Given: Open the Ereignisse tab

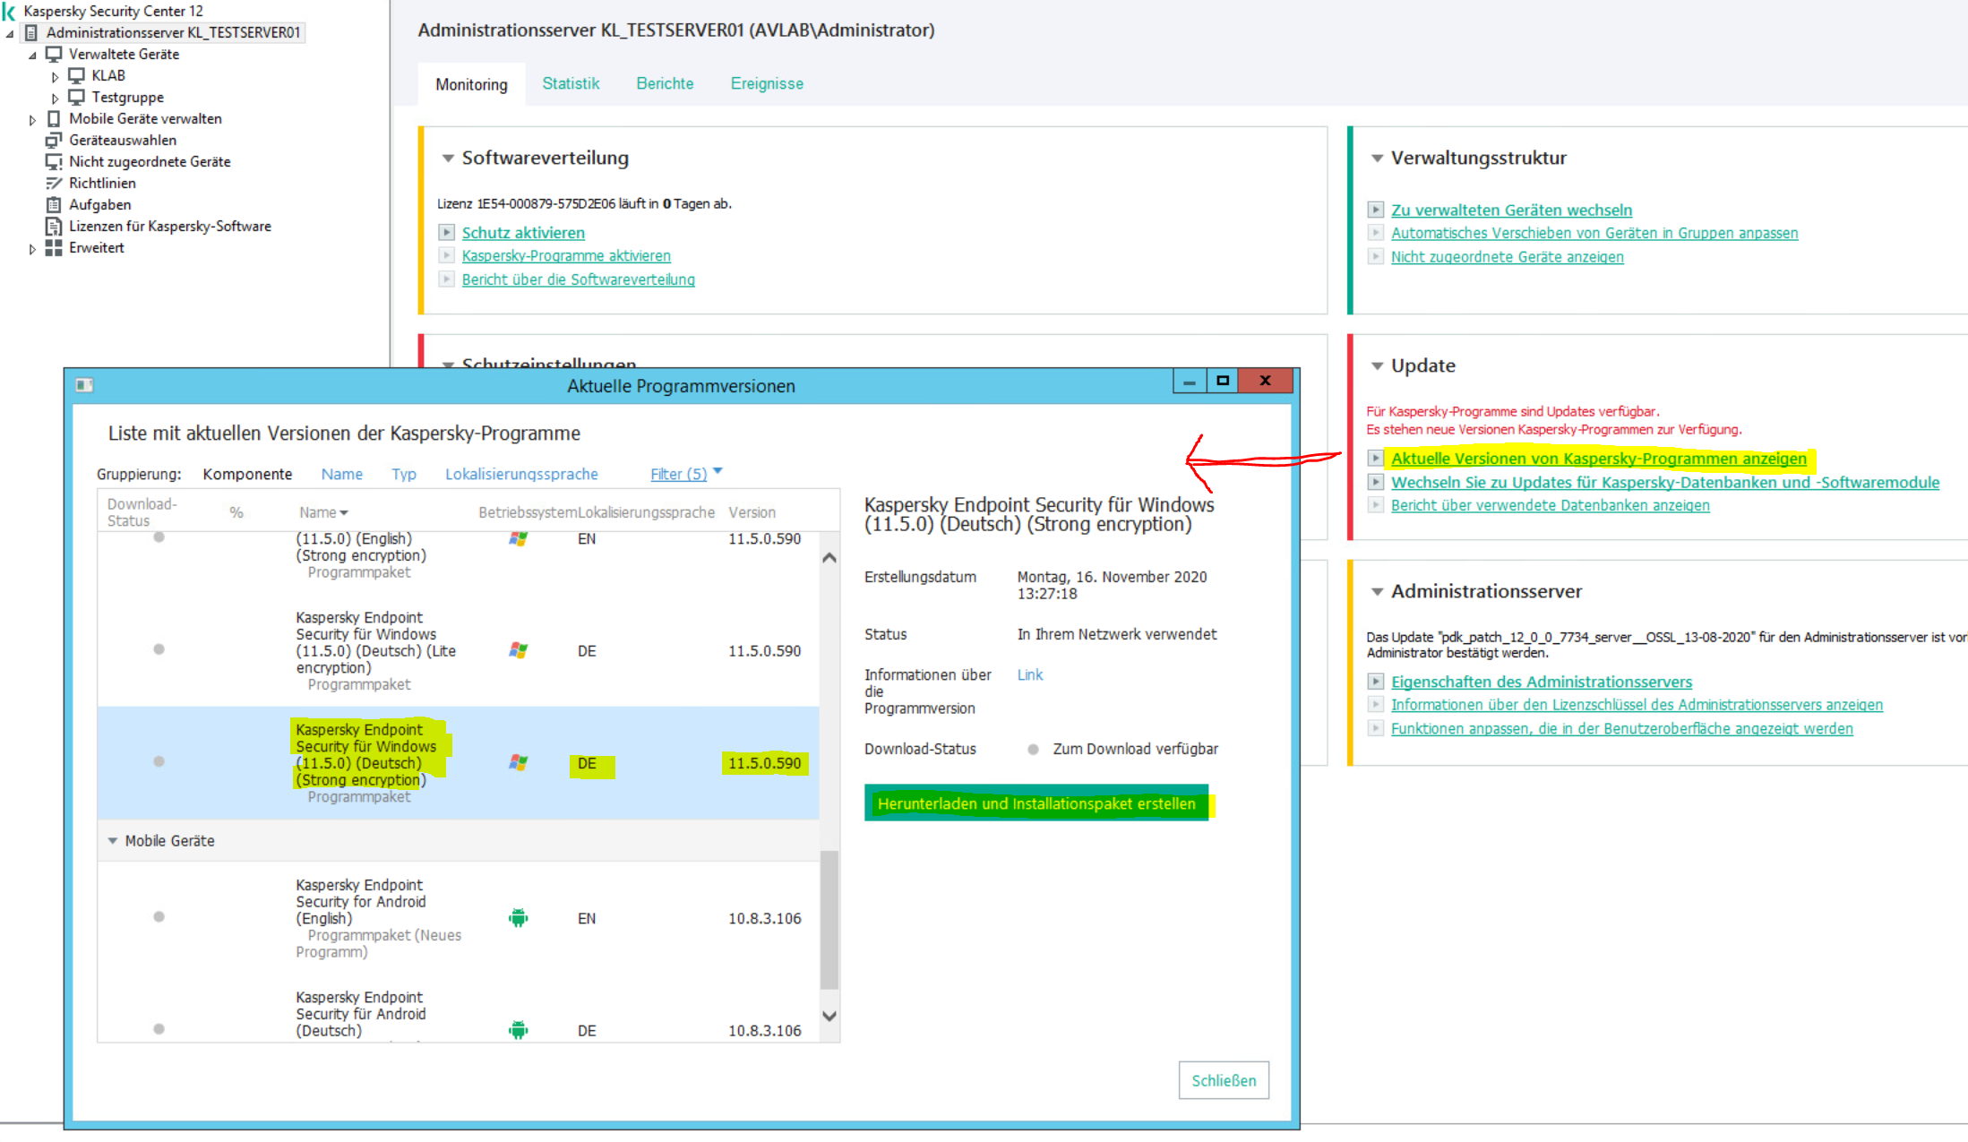Looking at the screenshot, I should coord(766,83).
